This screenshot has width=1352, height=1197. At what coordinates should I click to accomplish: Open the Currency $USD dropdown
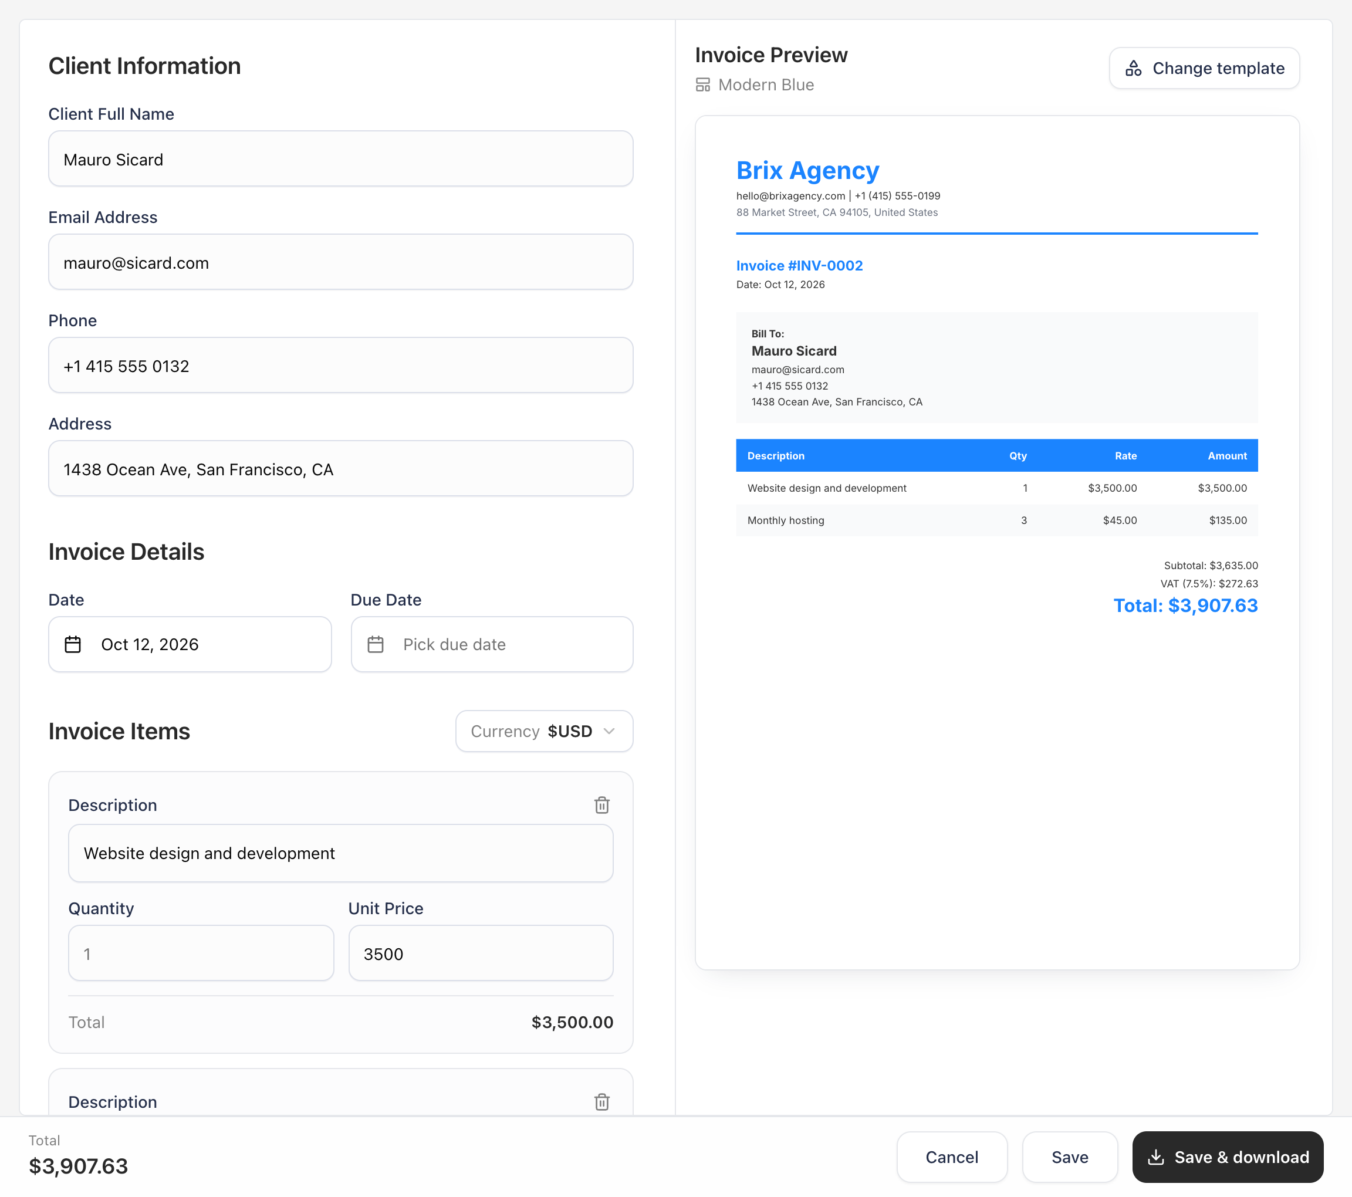click(x=544, y=731)
